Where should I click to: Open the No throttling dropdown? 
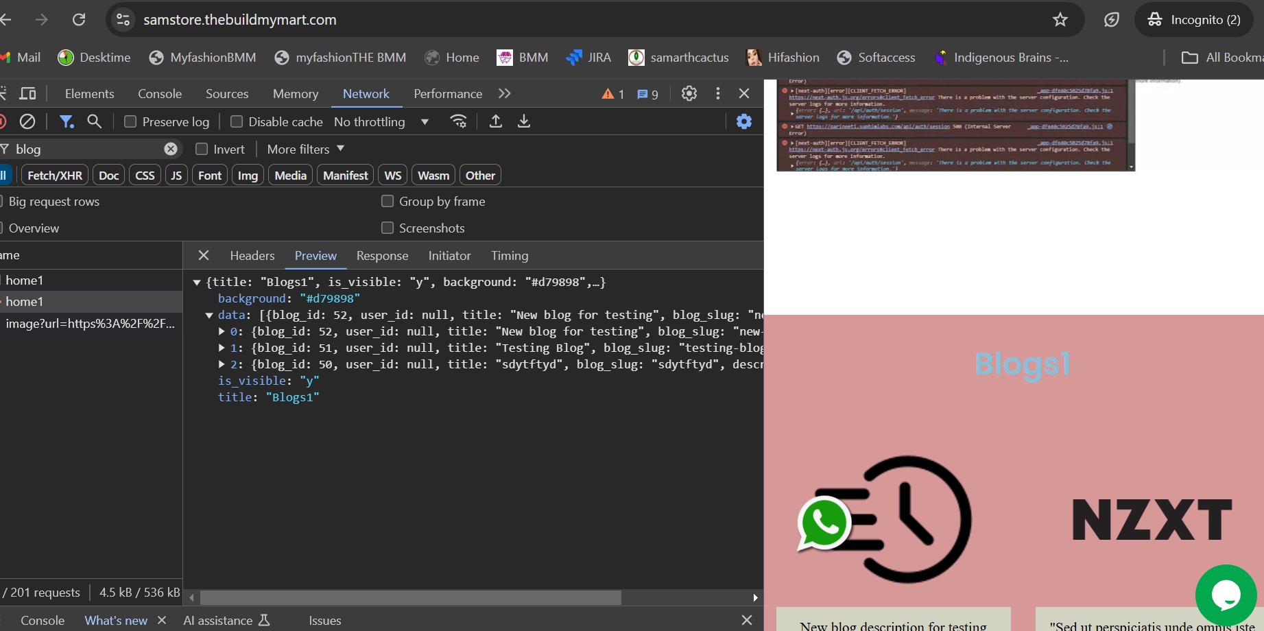[x=381, y=121]
